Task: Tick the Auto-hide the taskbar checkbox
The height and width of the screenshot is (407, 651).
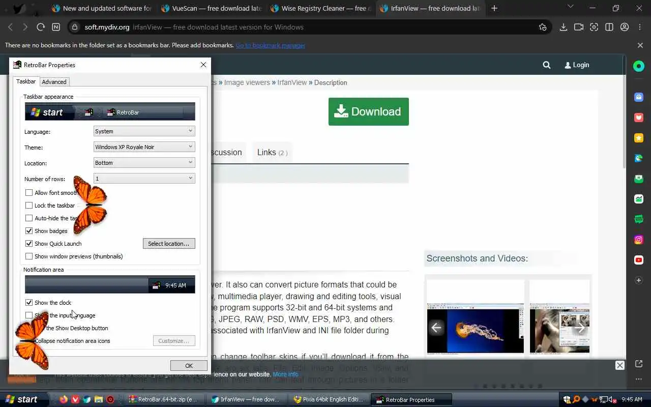Action: coord(29,218)
